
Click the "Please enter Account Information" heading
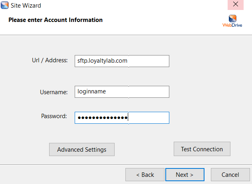pos(56,20)
